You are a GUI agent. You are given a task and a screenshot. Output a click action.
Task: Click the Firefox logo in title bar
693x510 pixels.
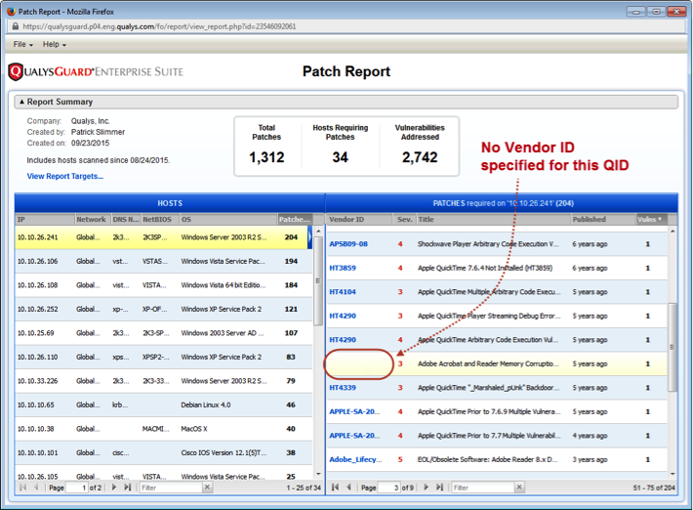point(11,12)
